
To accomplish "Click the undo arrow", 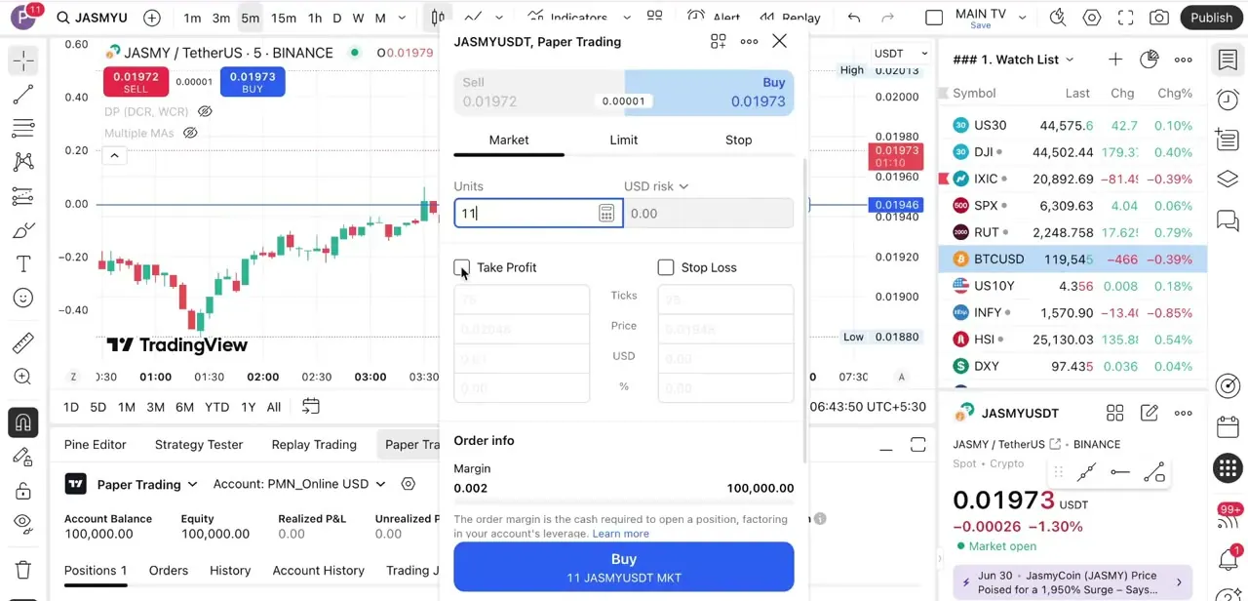I will [x=854, y=18].
